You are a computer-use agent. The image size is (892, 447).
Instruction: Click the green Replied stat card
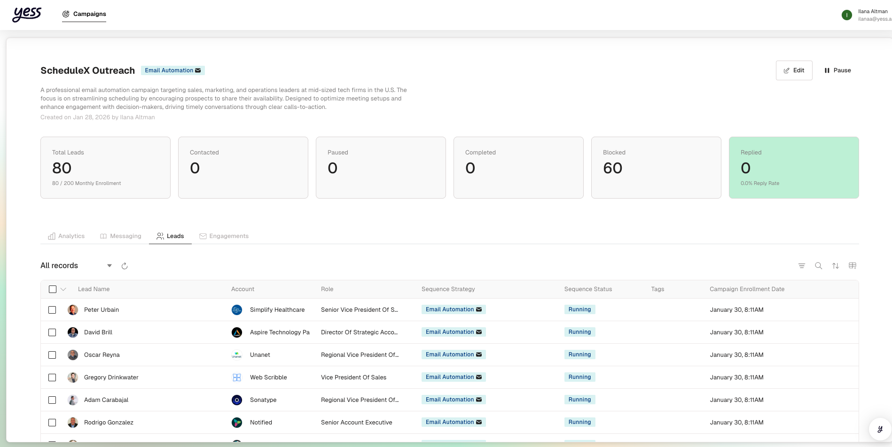pyautogui.click(x=793, y=168)
